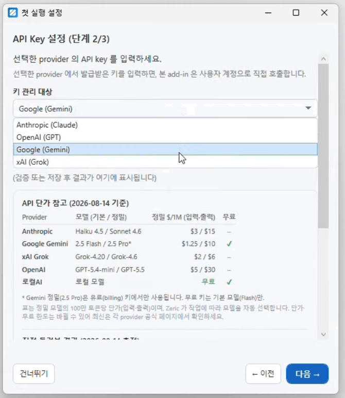Pick Google (Gemini) in the dropdown list

pos(165,150)
